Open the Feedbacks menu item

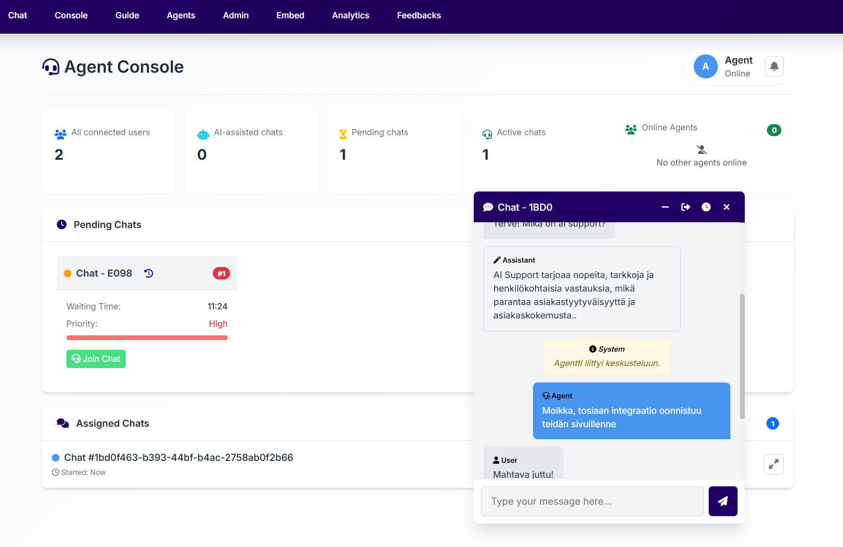[x=418, y=15]
